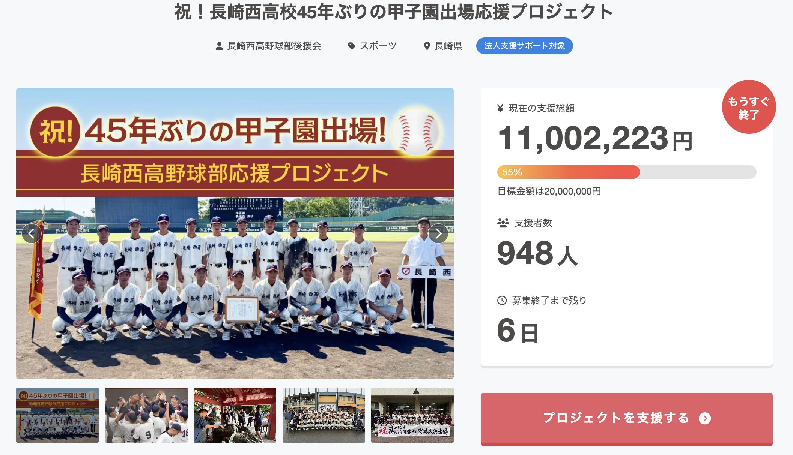This screenshot has height=455, width=793.
Task: Open the スポーツ category link
Action: click(x=378, y=46)
